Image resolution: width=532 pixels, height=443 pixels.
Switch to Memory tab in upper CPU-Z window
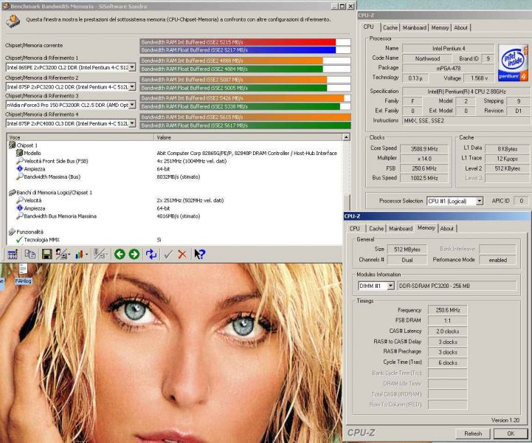(440, 27)
